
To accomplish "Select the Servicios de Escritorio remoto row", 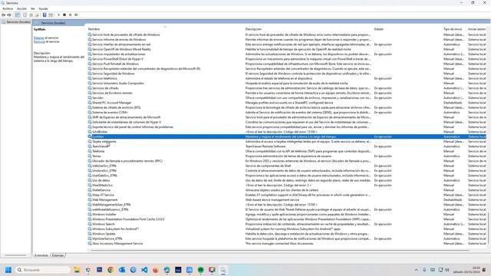I will click(286, 93).
